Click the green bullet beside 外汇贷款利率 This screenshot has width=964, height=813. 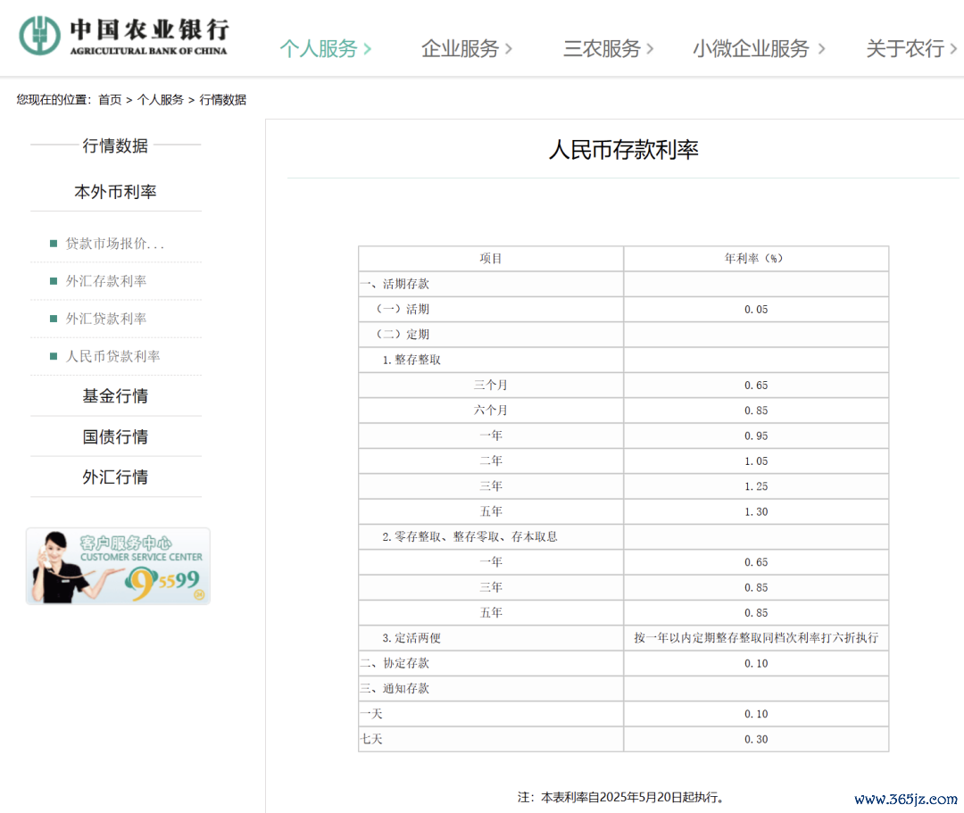pos(54,319)
